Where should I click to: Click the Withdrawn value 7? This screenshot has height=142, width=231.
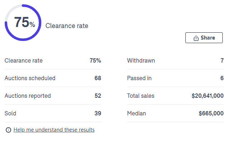[x=222, y=61]
